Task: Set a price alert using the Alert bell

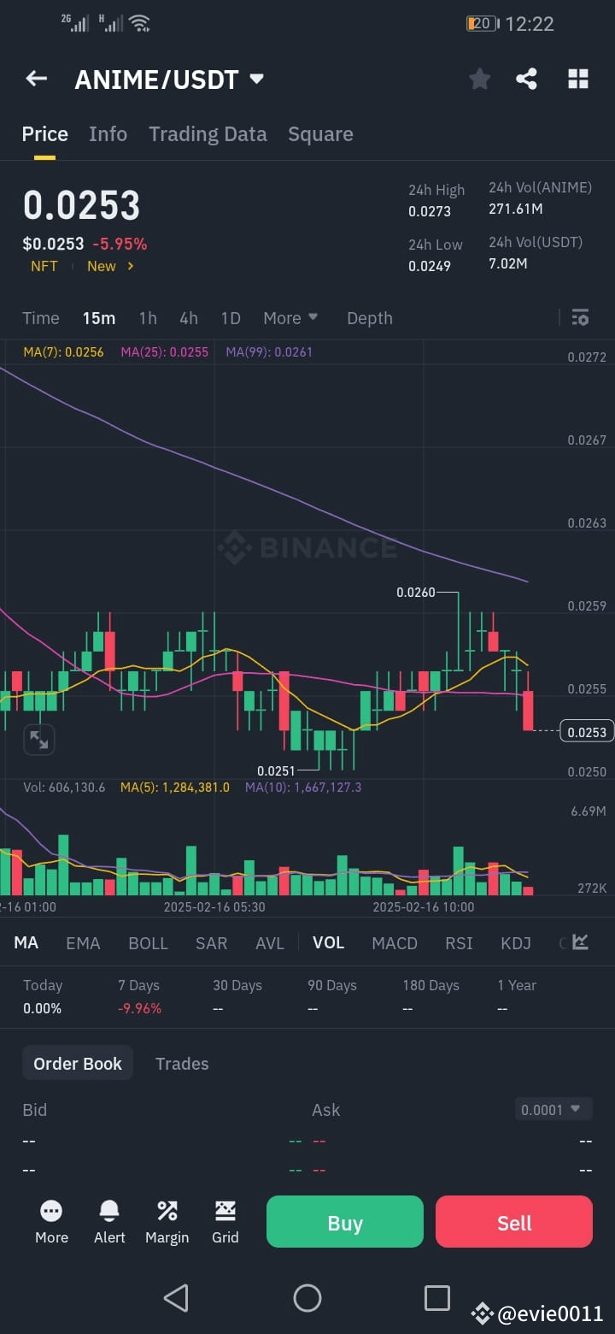Action: pyautogui.click(x=108, y=1221)
